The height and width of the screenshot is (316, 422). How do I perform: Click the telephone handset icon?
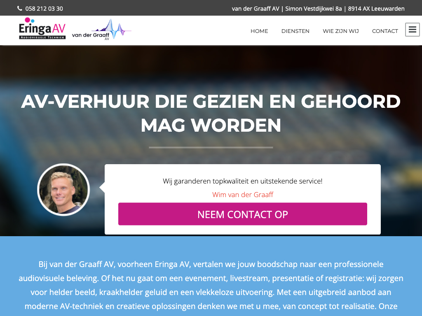pos(20,8)
